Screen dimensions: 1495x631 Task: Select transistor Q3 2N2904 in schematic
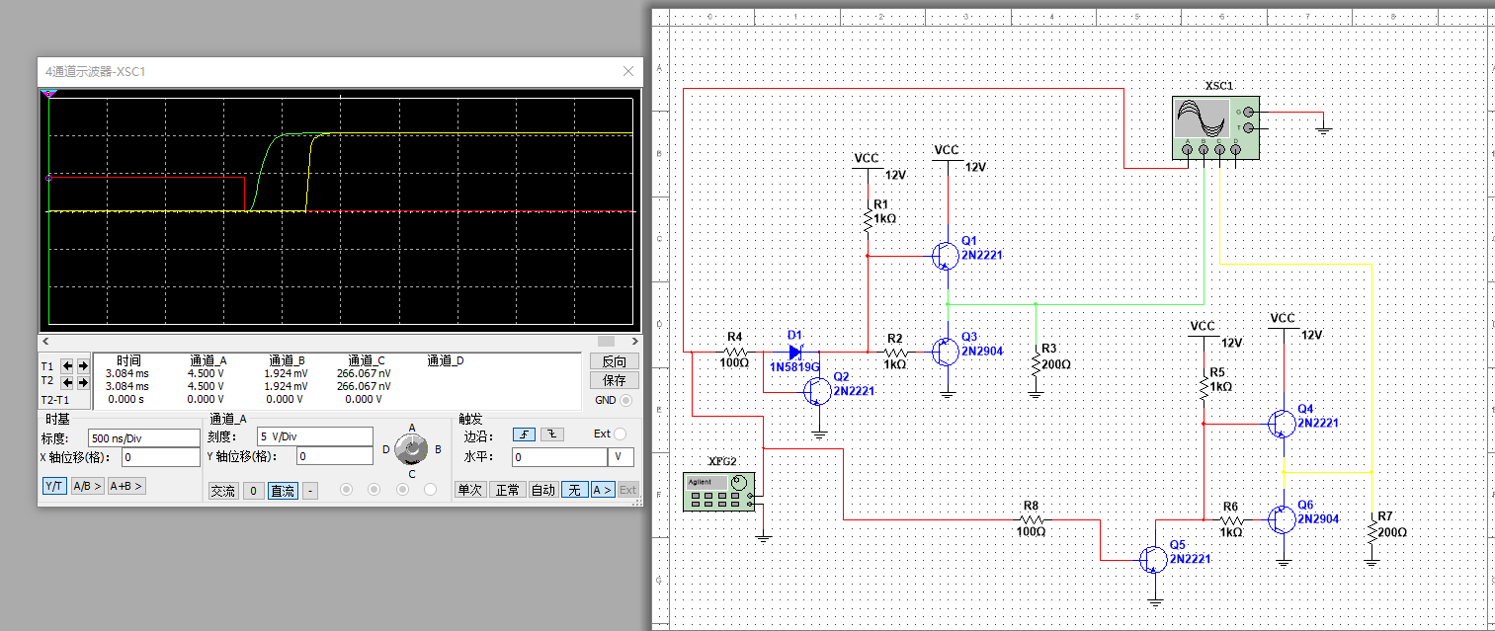[x=944, y=351]
